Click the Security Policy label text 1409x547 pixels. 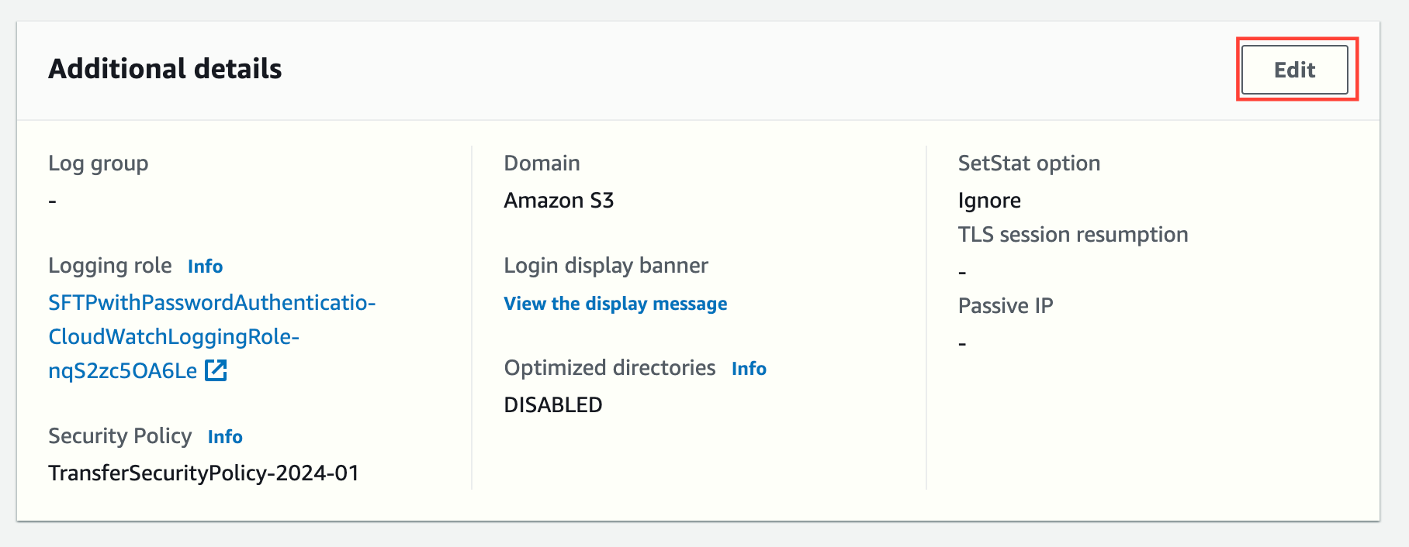(119, 436)
